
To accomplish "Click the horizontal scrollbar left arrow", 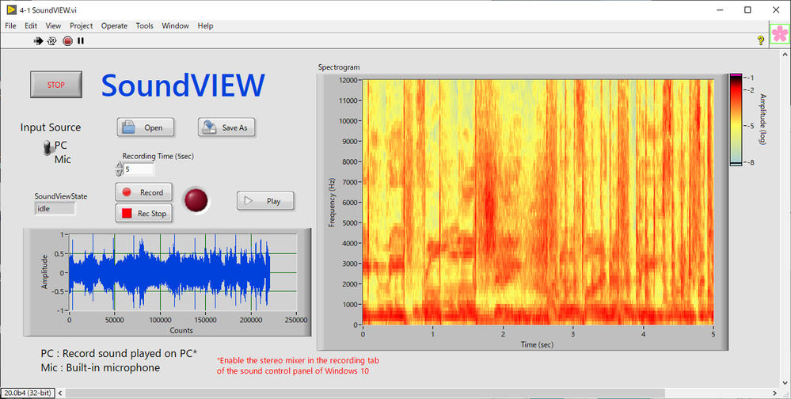I will [60, 393].
